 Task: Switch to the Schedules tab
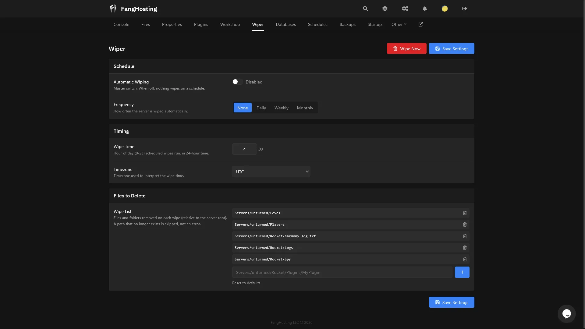[x=317, y=24]
